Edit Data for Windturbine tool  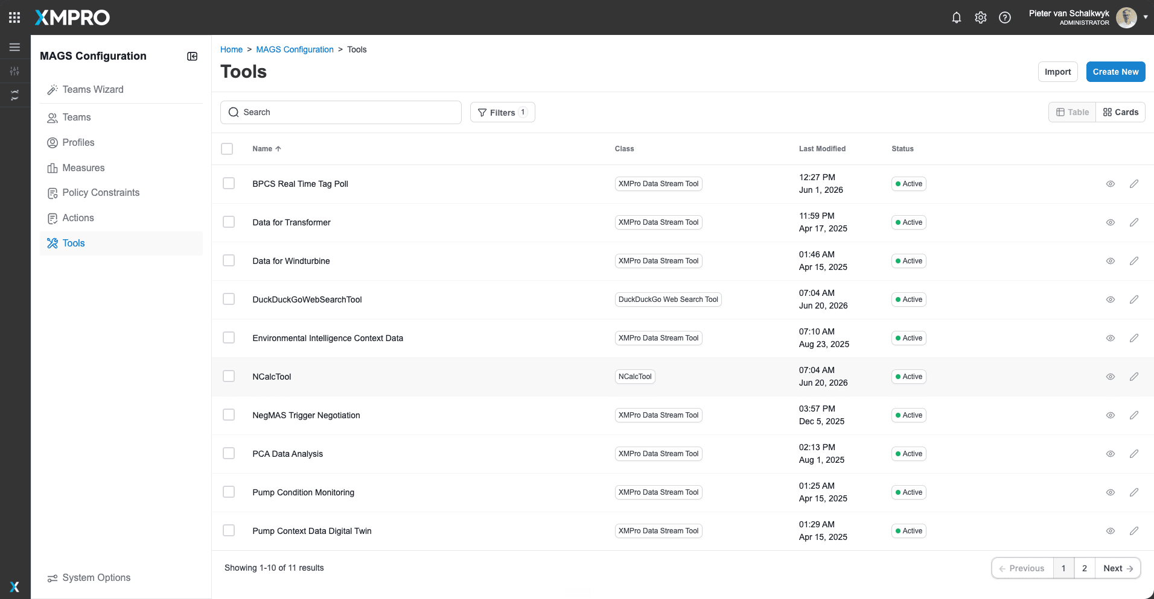(1134, 261)
